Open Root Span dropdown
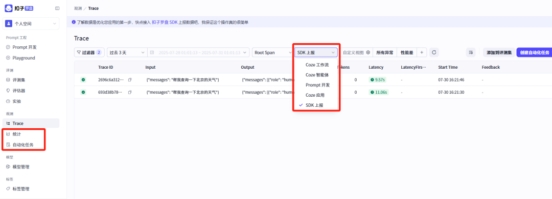Viewport: 552px width, 199px height. tap(272, 52)
